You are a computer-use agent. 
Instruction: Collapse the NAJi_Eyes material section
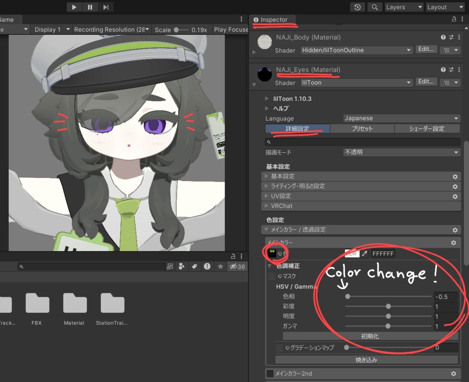pos(254,85)
